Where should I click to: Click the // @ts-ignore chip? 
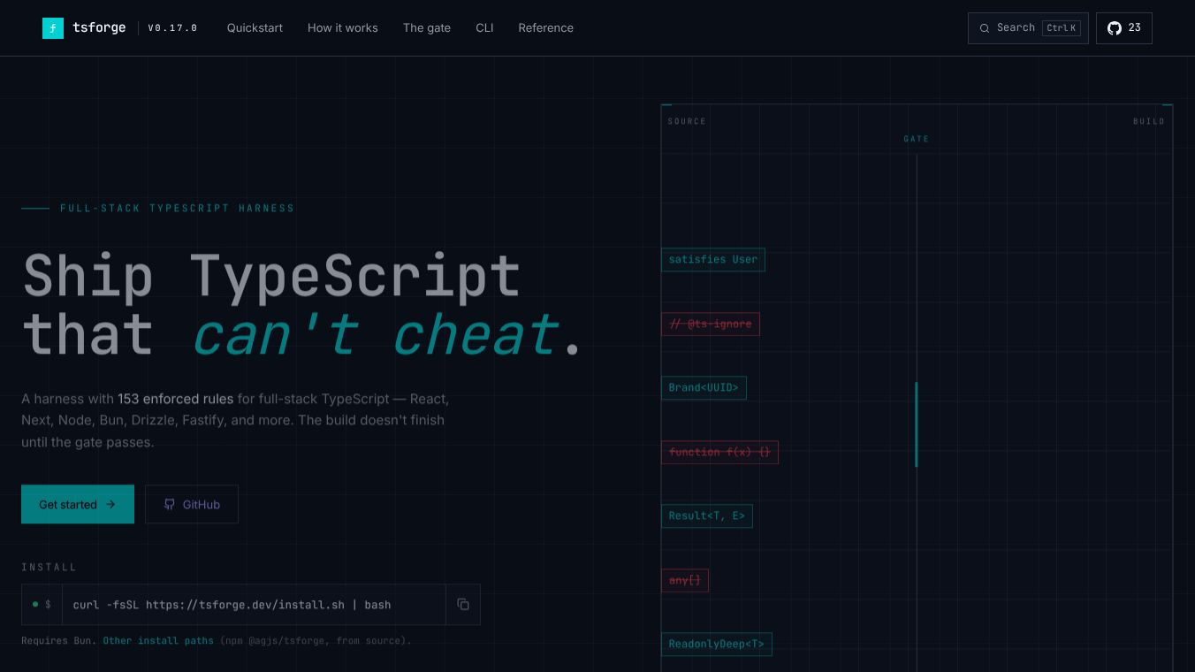pos(711,325)
